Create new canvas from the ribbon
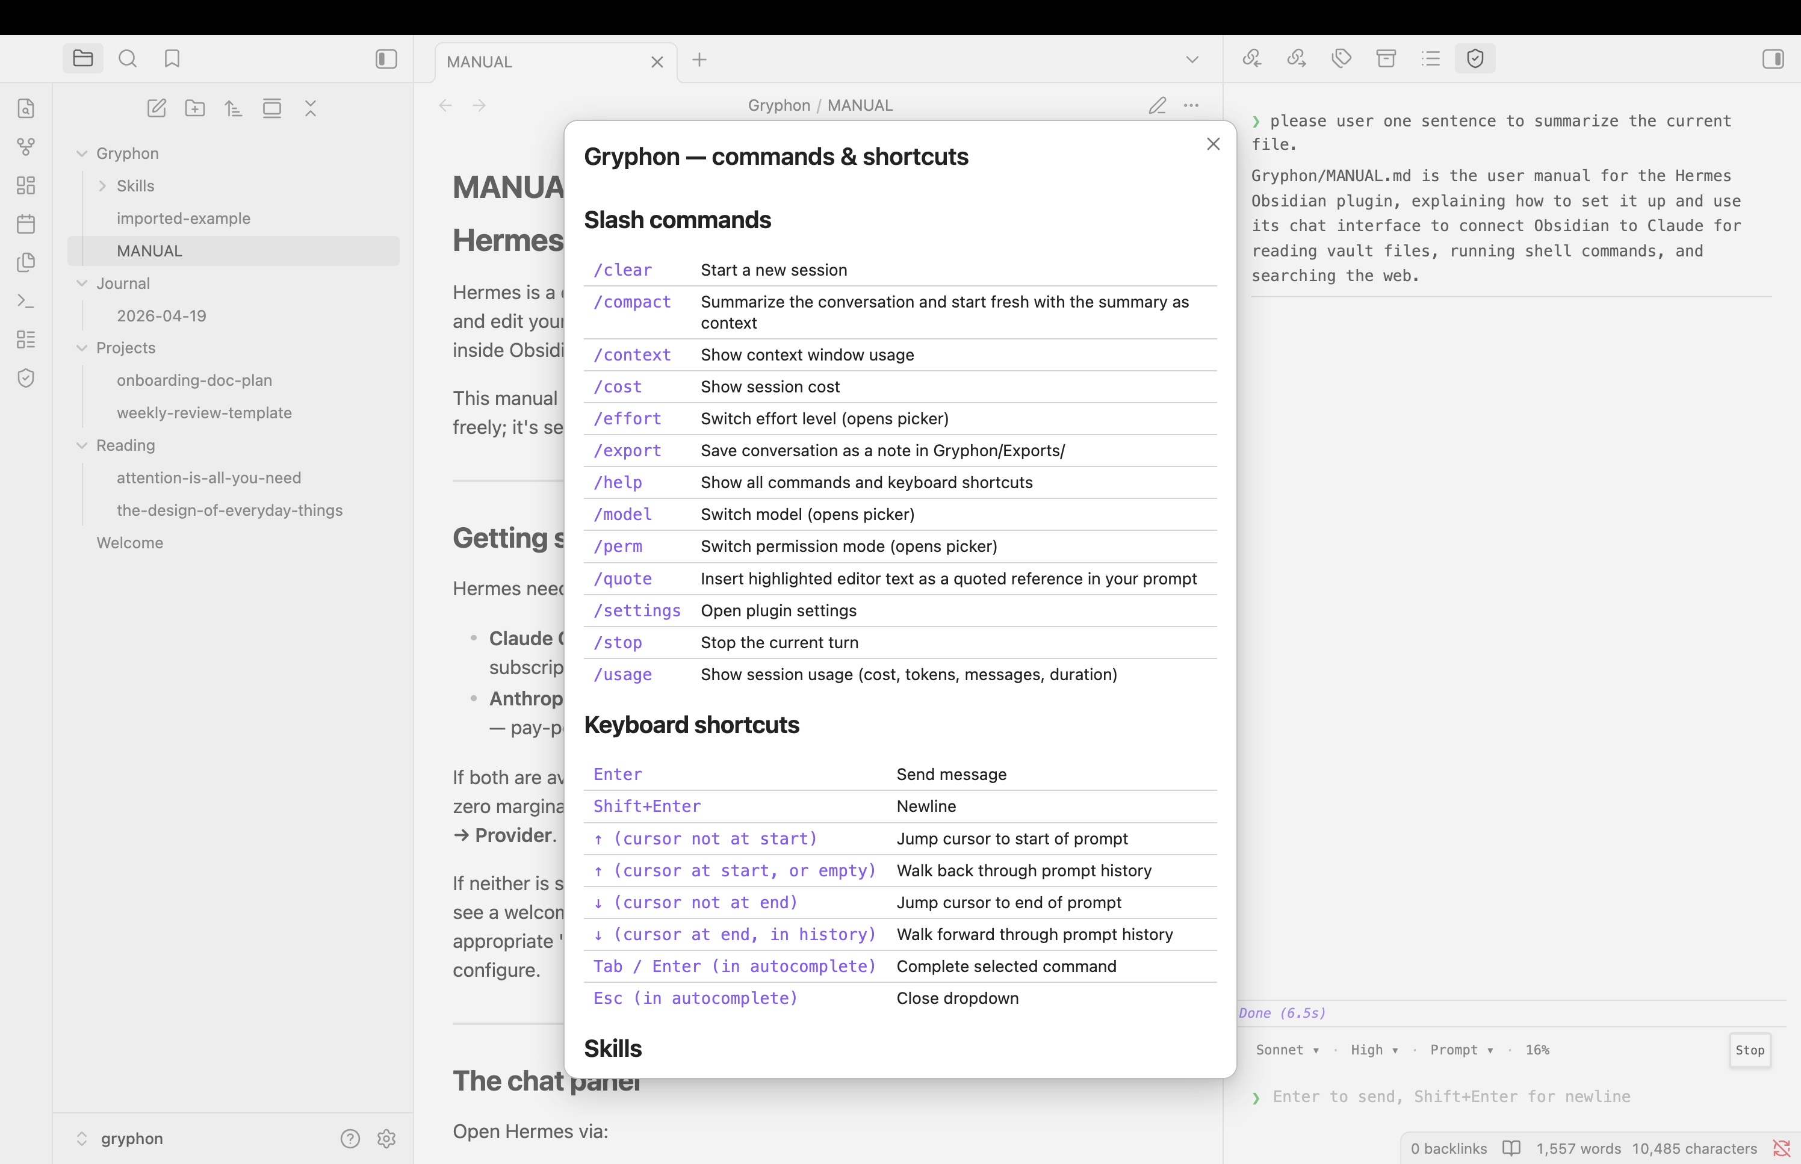This screenshot has height=1164, width=1801. (x=26, y=185)
